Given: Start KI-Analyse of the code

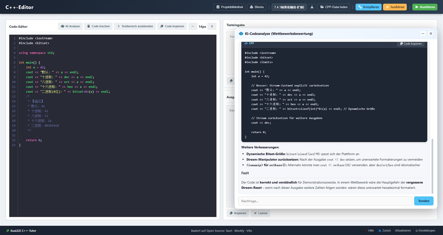Looking at the screenshot, I should 70,27.
